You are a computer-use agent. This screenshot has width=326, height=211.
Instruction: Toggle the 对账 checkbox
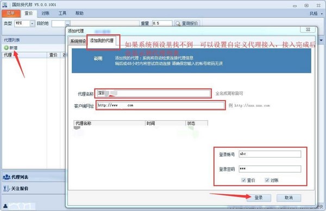point(267,180)
